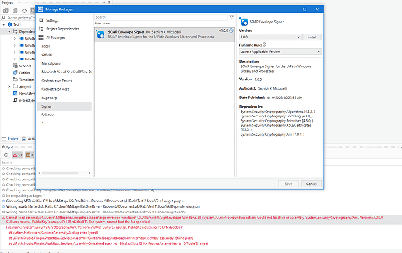Collapse the Test1 project node

3,24
